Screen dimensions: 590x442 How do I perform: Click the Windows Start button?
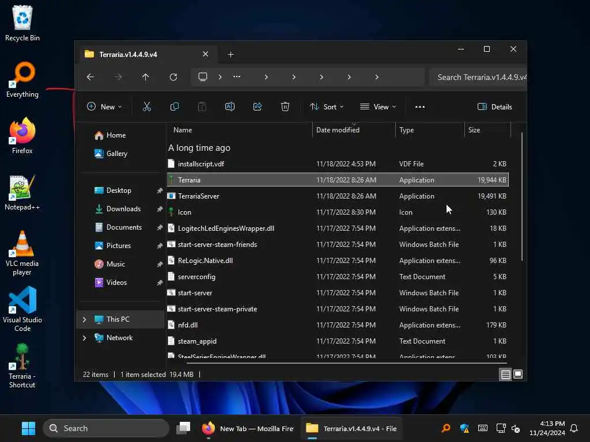pos(29,428)
